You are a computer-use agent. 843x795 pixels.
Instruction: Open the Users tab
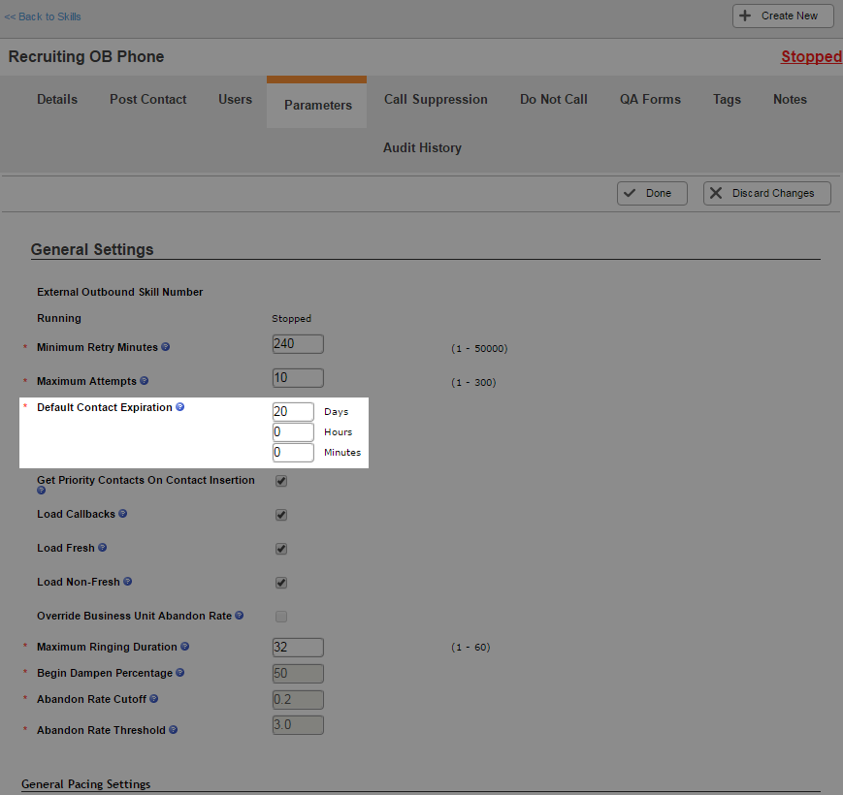[x=235, y=99]
